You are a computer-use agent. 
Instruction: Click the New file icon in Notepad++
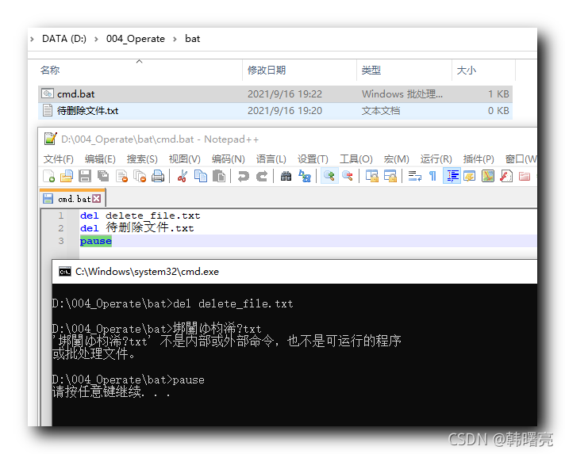point(48,176)
